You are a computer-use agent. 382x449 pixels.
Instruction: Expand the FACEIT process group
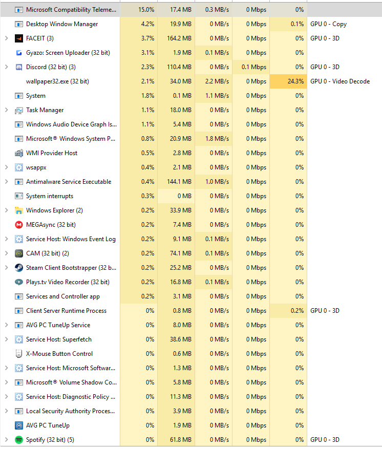coord(6,38)
